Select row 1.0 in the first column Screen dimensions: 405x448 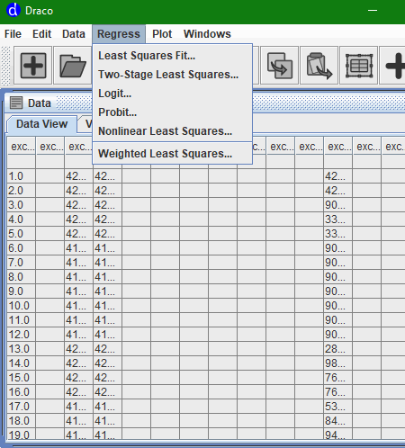click(21, 176)
